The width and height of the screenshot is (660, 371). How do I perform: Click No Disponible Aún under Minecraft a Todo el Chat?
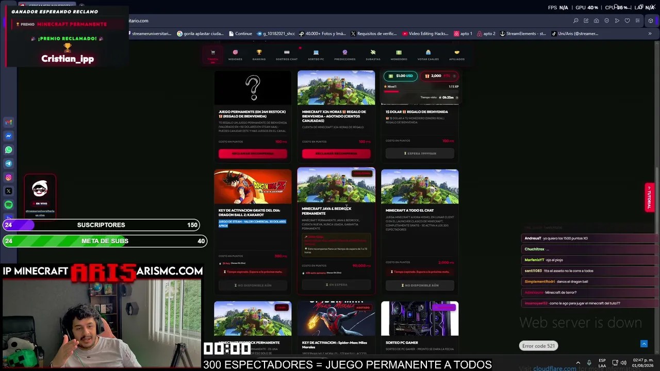click(x=420, y=285)
